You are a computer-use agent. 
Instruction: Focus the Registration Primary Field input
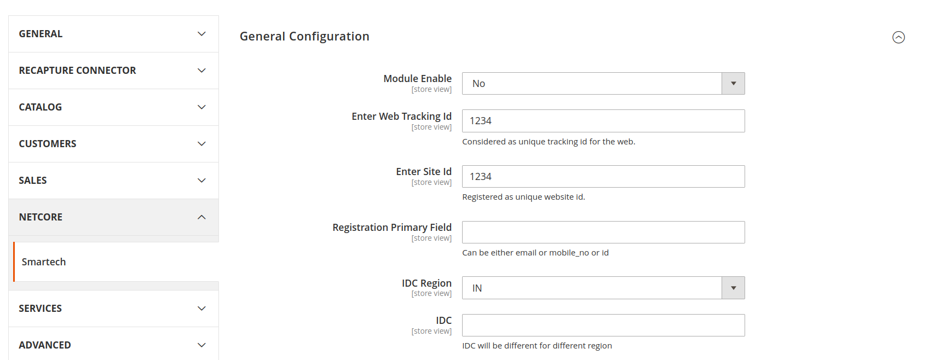click(603, 233)
